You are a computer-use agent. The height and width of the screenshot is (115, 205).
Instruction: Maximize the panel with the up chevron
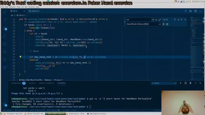point(195,83)
